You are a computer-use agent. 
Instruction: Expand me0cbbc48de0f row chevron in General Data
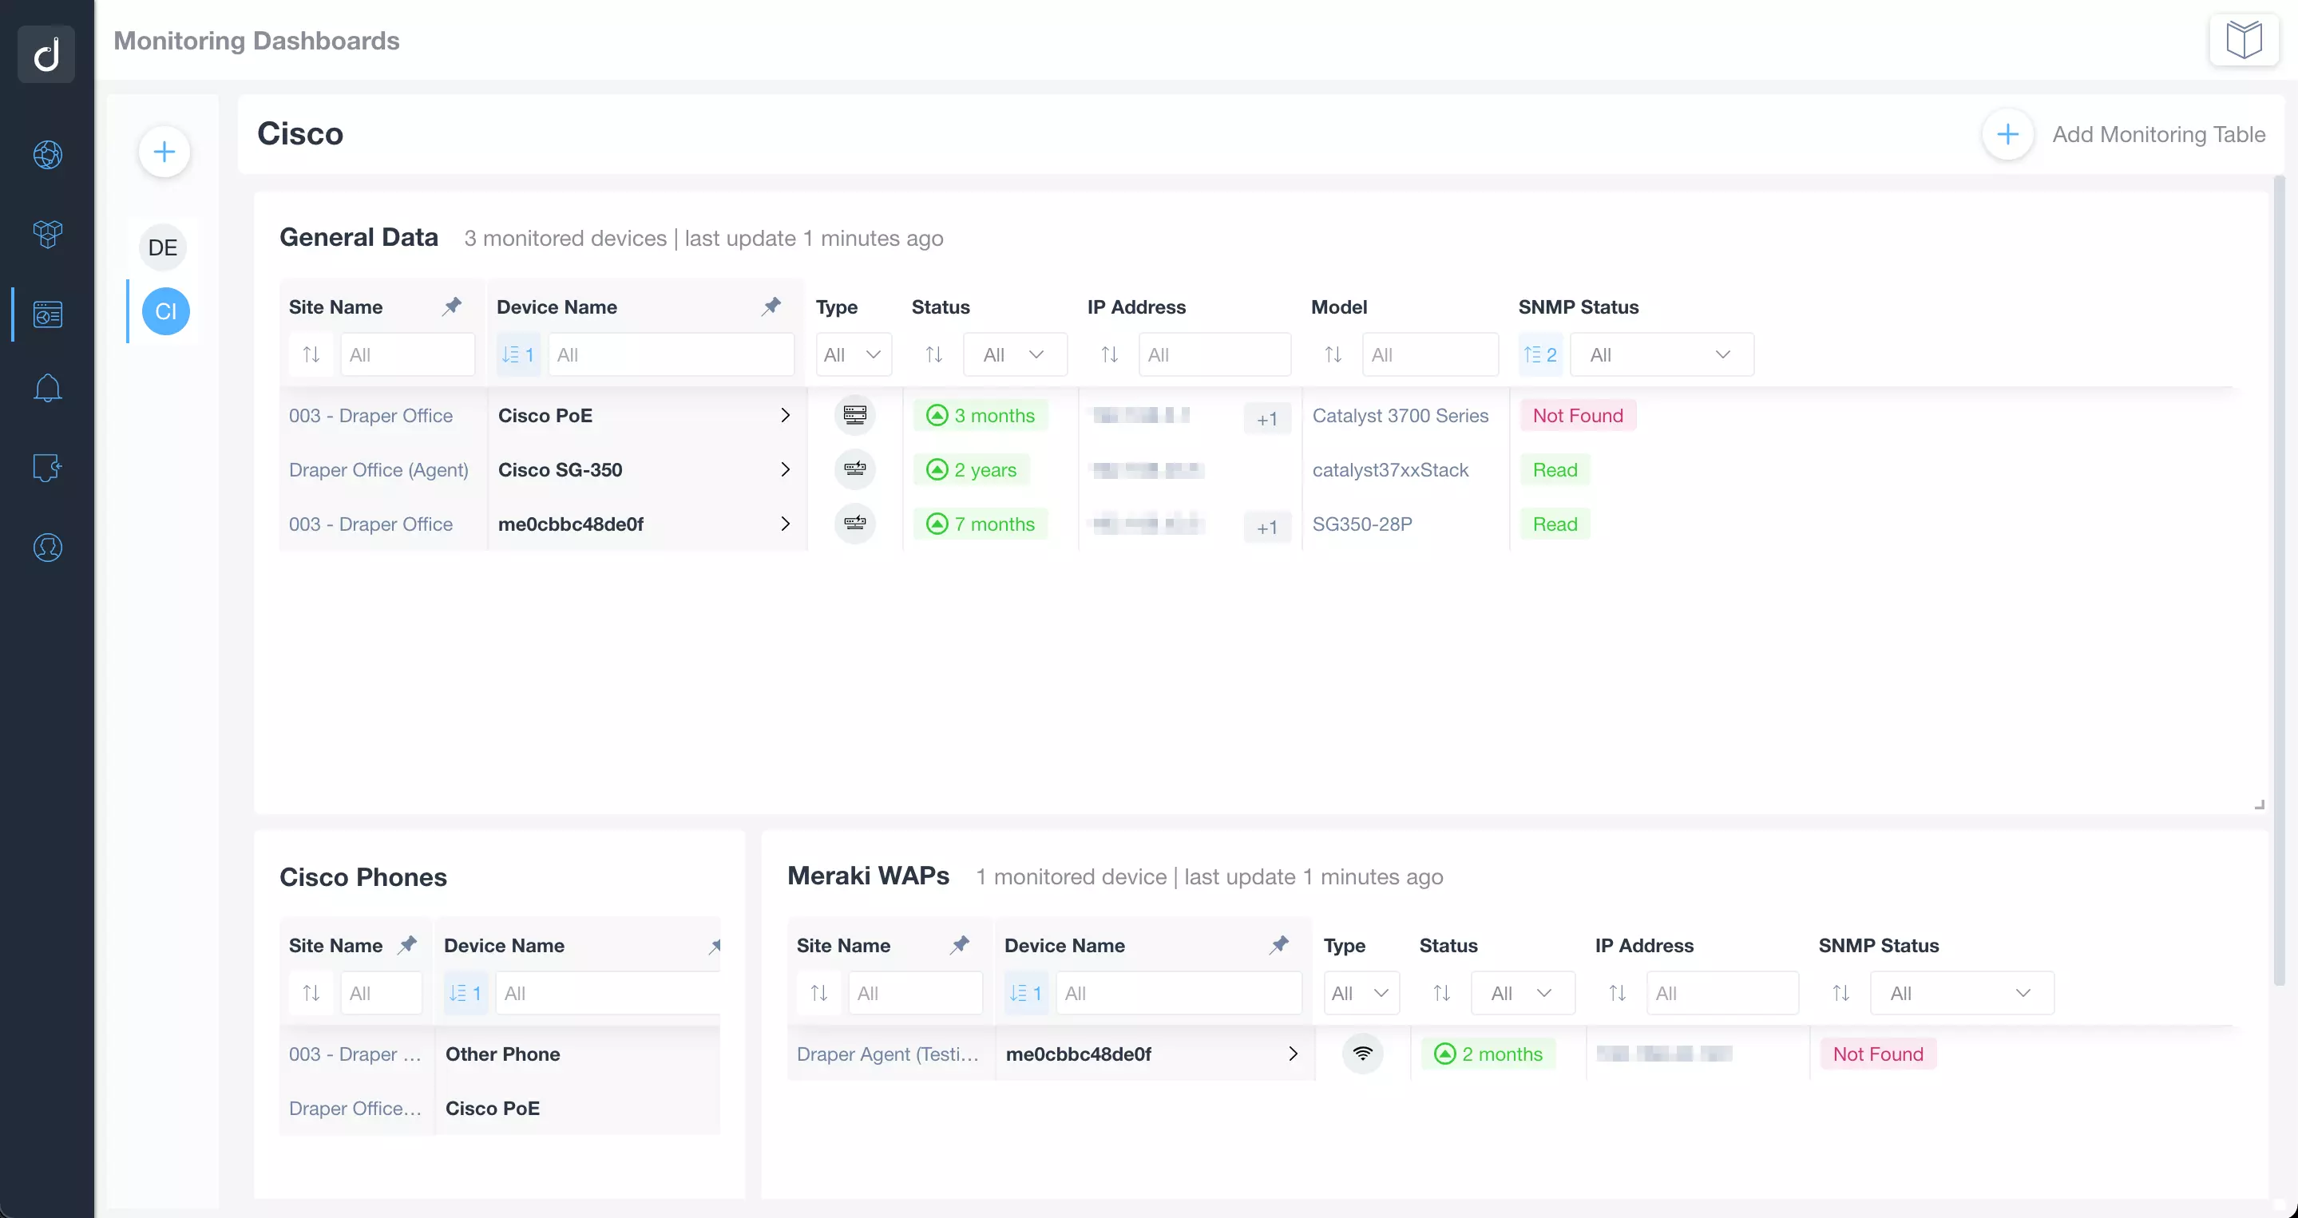(x=785, y=524)
